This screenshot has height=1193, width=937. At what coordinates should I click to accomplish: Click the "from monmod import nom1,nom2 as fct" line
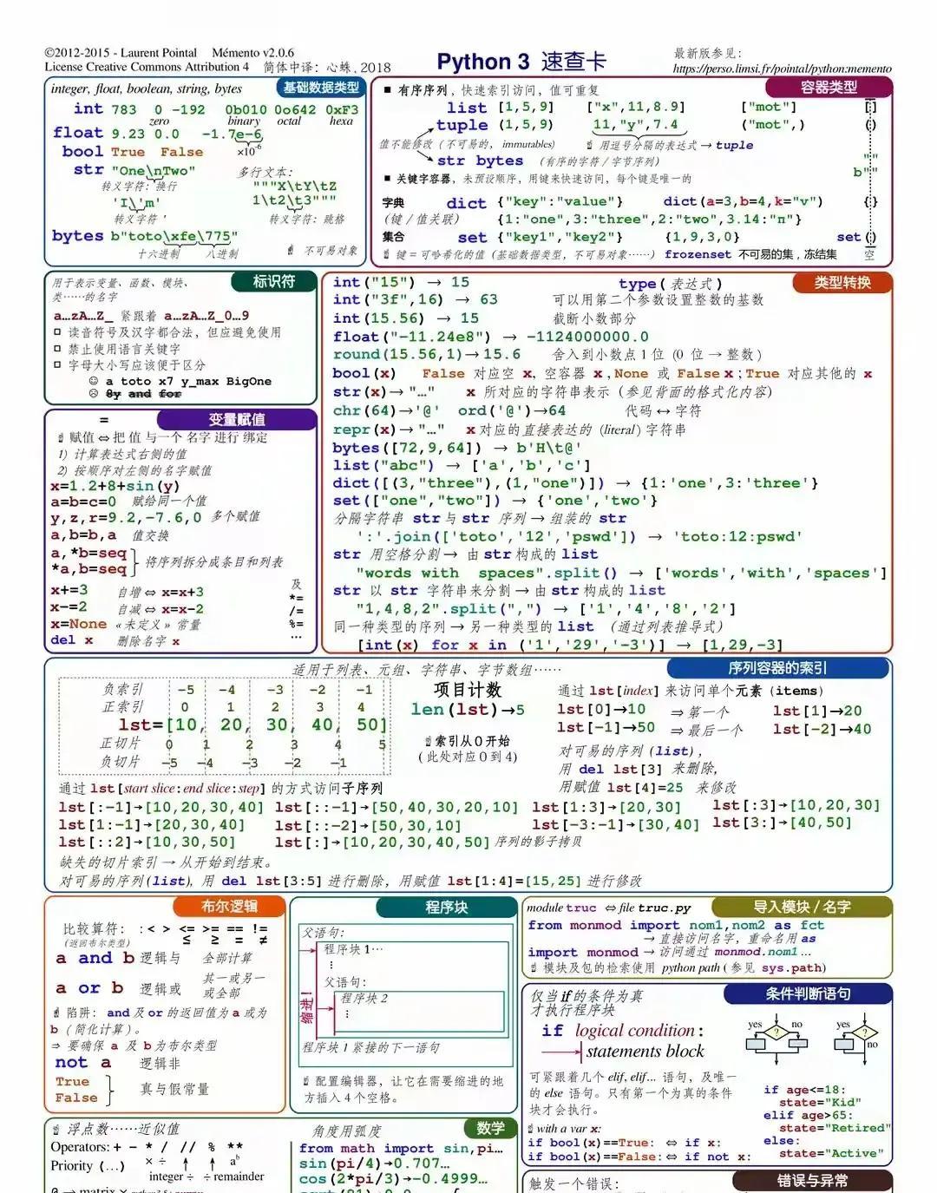click(676, 926)
